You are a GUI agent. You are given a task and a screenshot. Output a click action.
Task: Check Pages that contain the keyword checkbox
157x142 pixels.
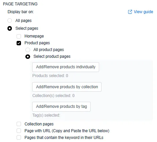(19, 138)
